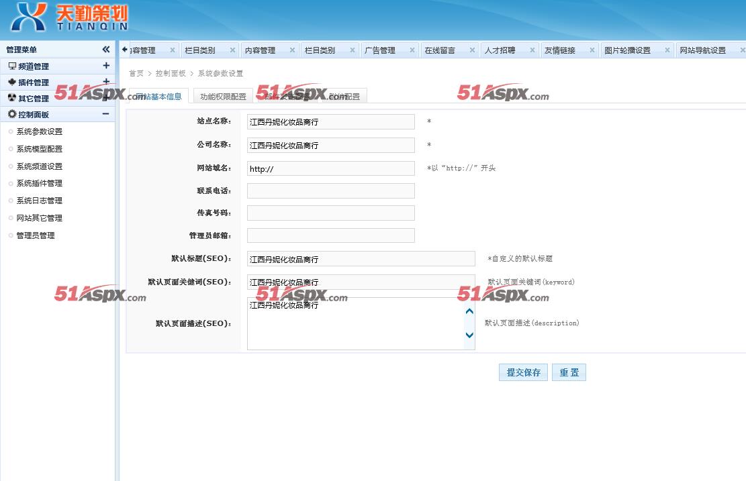
Task: Open the 功能权限配置 settings tab
Action: pos(223,97)
